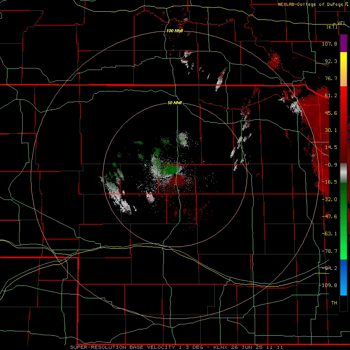Click the -16.5 scale value
350x350 pixels.
pyautogui.click(x=329, y=182)
